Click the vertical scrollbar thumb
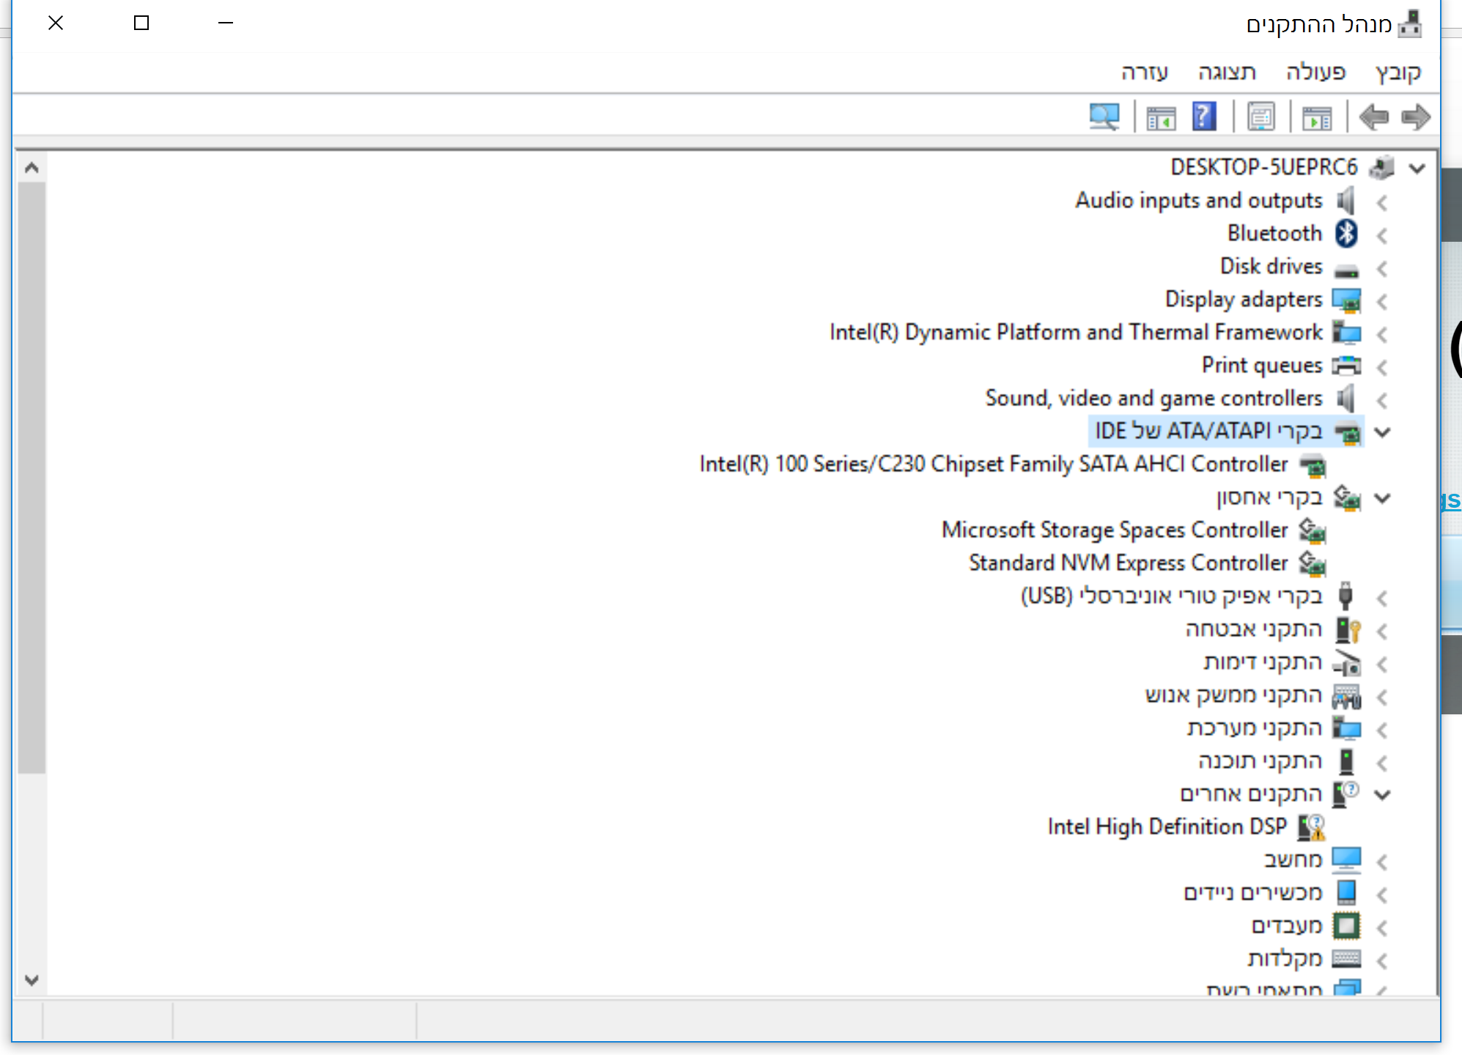 point(32,478)
